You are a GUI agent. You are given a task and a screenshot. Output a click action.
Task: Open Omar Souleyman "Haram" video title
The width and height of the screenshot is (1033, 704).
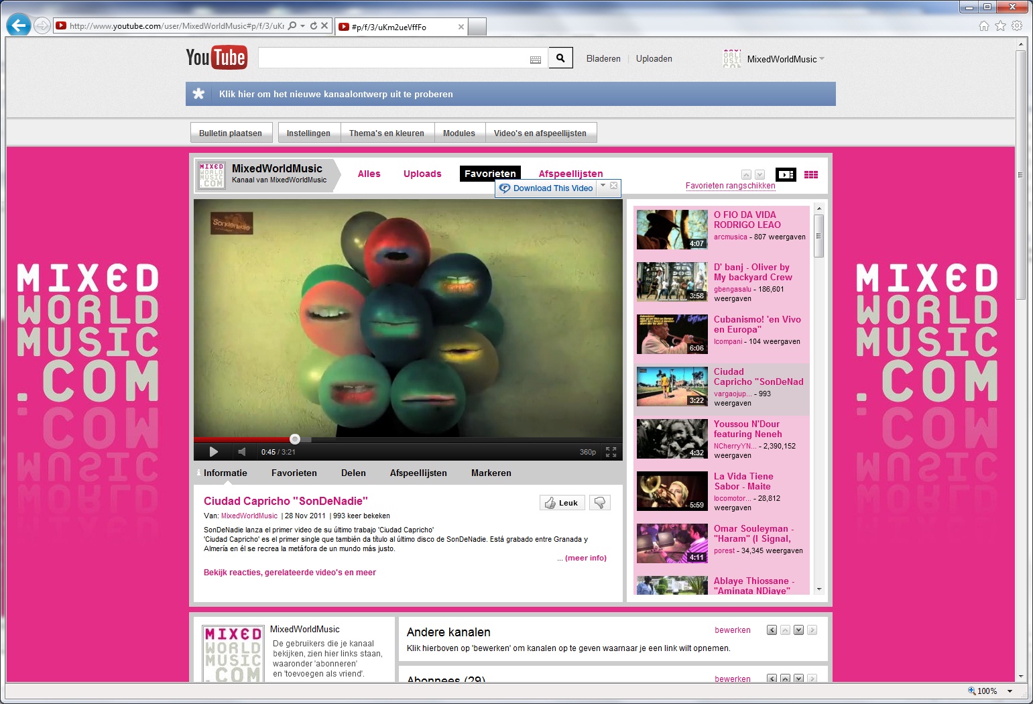tap(753, 534)
